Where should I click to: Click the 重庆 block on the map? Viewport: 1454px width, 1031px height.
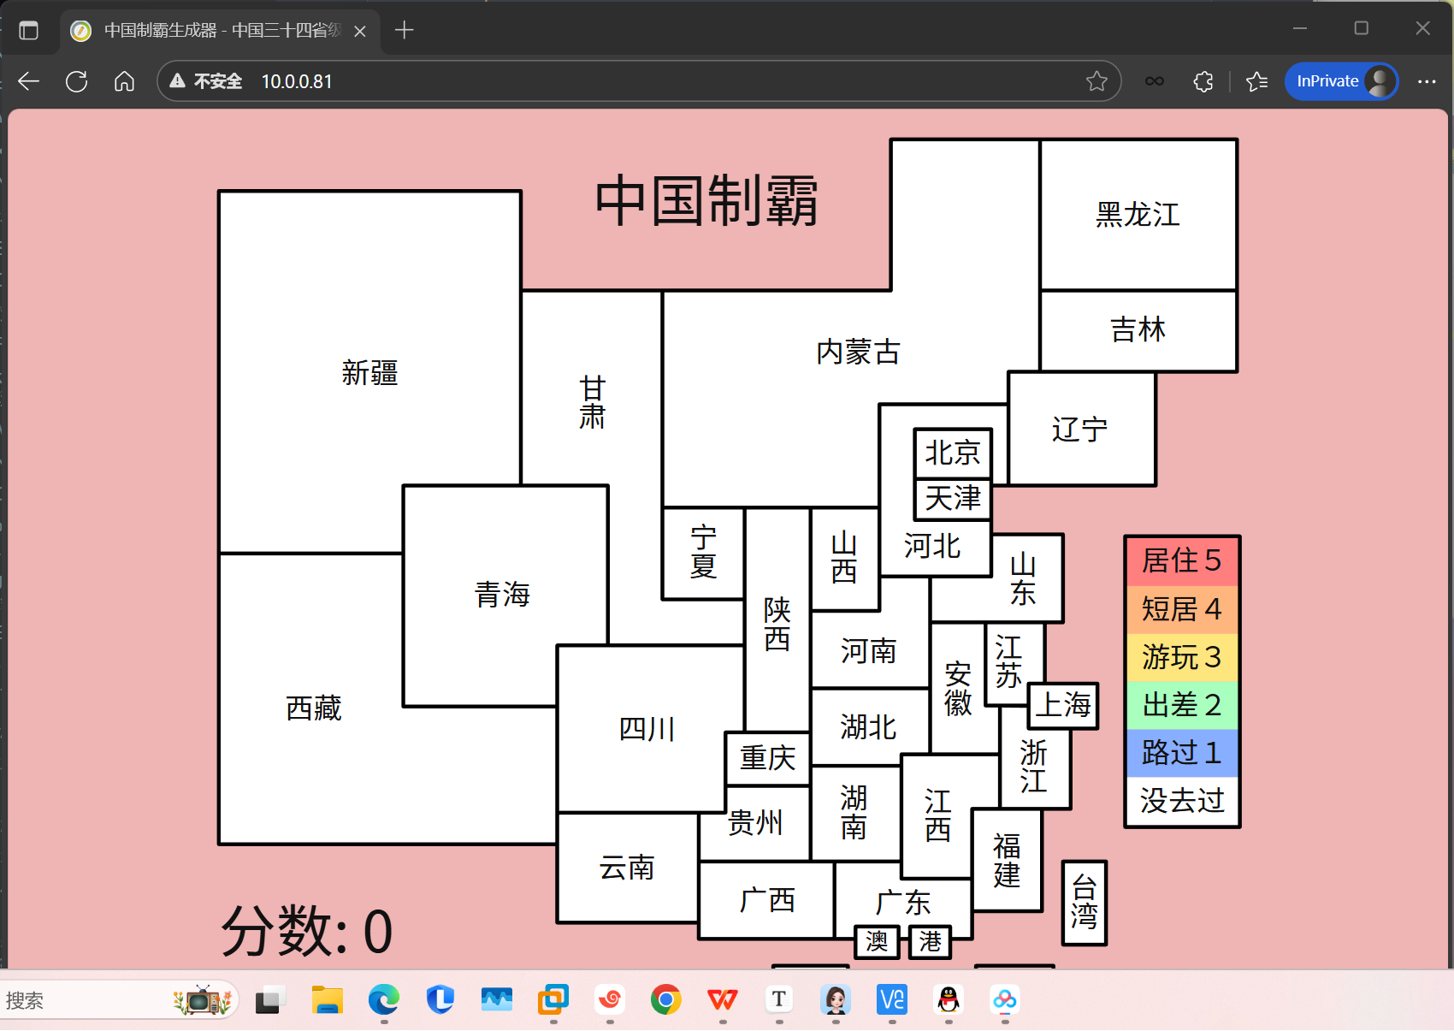click(767, 758)
